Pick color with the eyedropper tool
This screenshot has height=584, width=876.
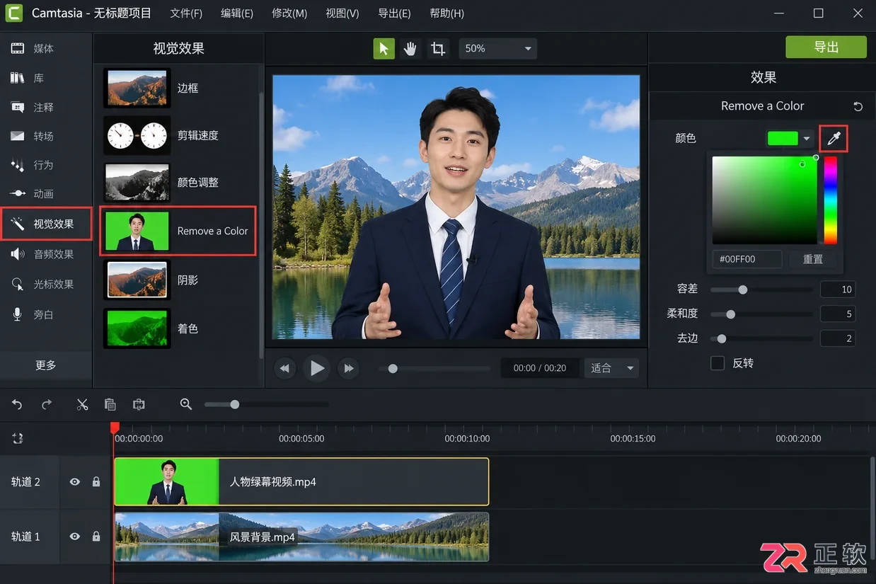click(x=834, y=138)
